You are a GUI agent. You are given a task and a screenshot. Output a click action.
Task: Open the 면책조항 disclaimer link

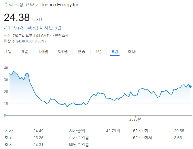62,36
